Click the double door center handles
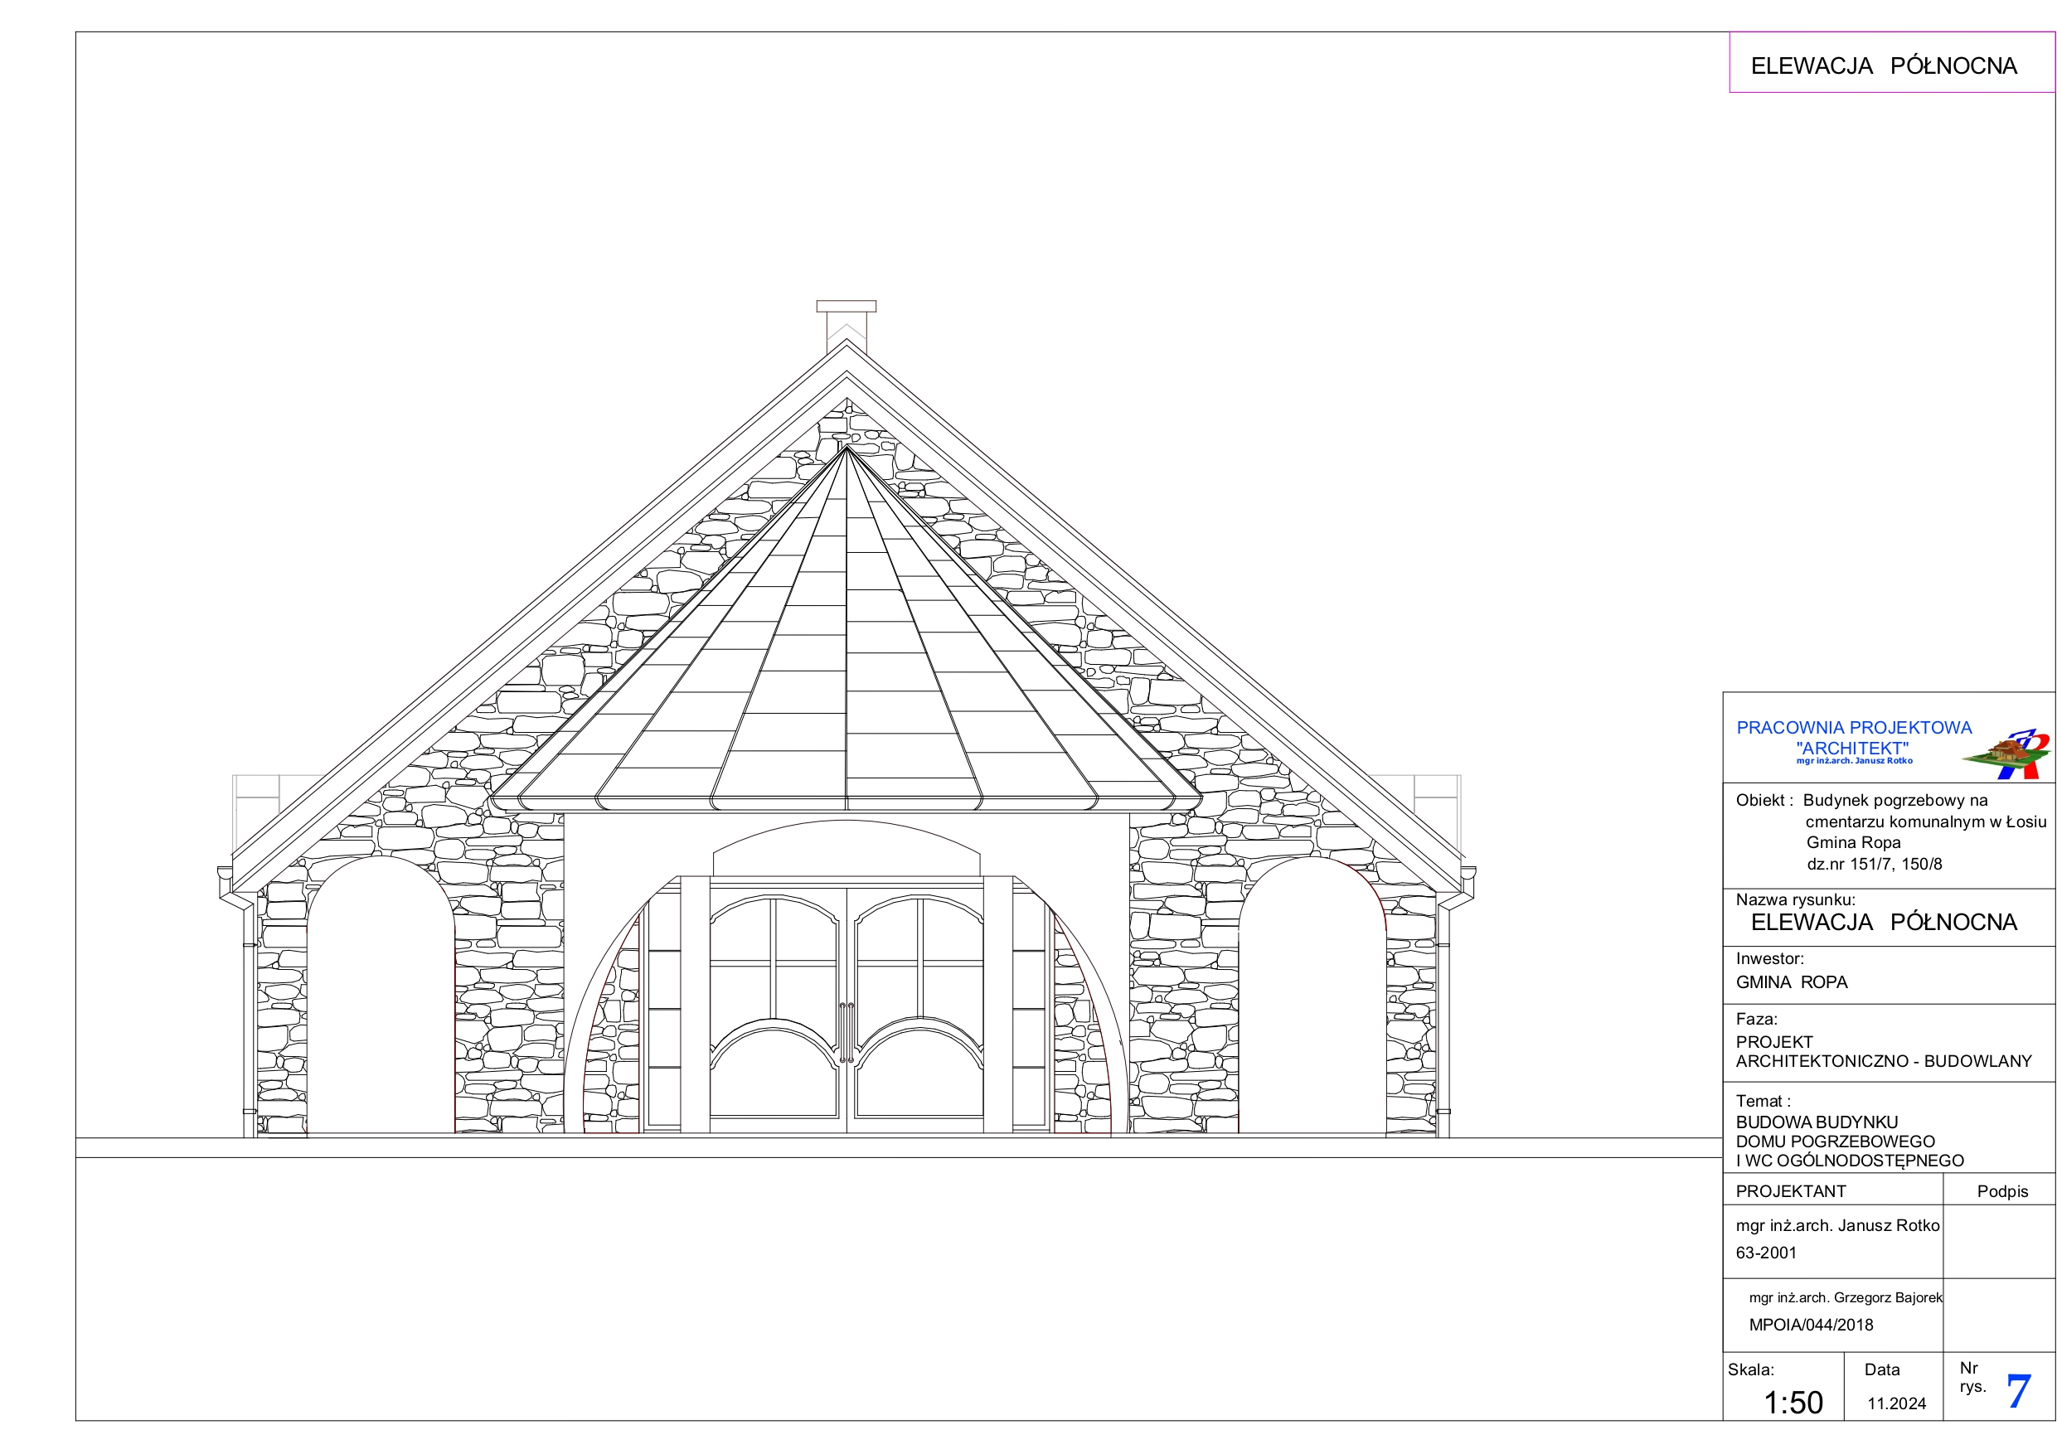 point(847,1032)
